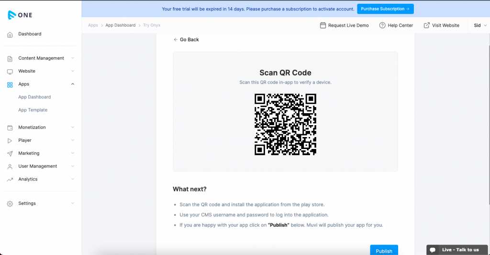Click the Go Back link

pos(186,40)
